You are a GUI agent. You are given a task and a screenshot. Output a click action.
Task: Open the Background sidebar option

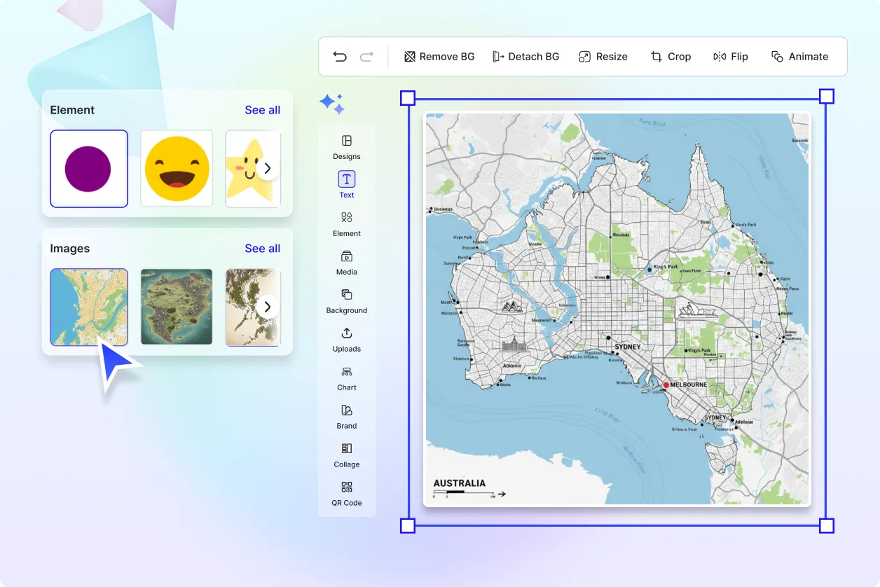click(347, 301)
